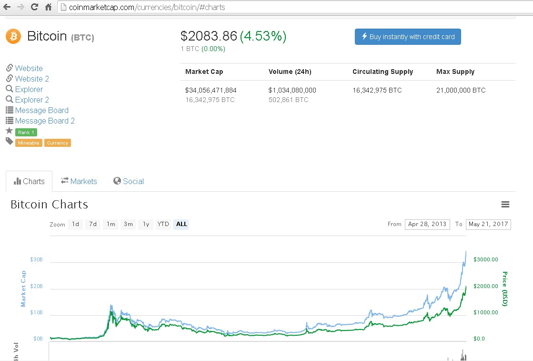Click the globe icon in Social tab
This screenshot has width=533, height=361.
click(117, 181)
